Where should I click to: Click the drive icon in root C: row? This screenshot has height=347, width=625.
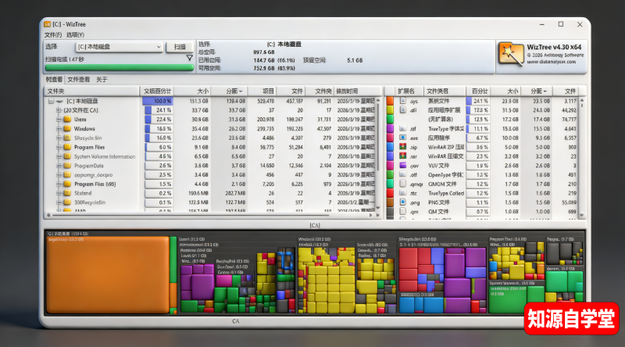coord(60,102)
